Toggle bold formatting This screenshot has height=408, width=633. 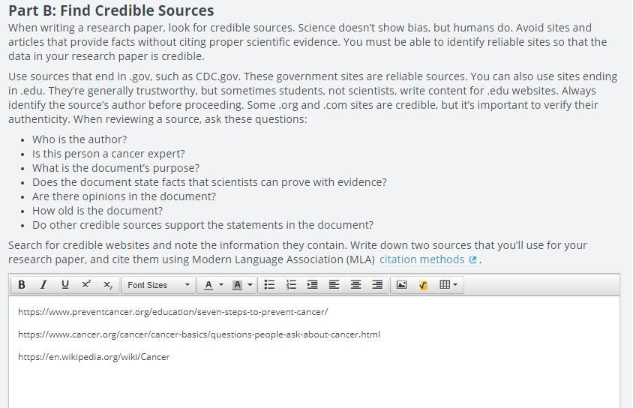coord(22,285)
